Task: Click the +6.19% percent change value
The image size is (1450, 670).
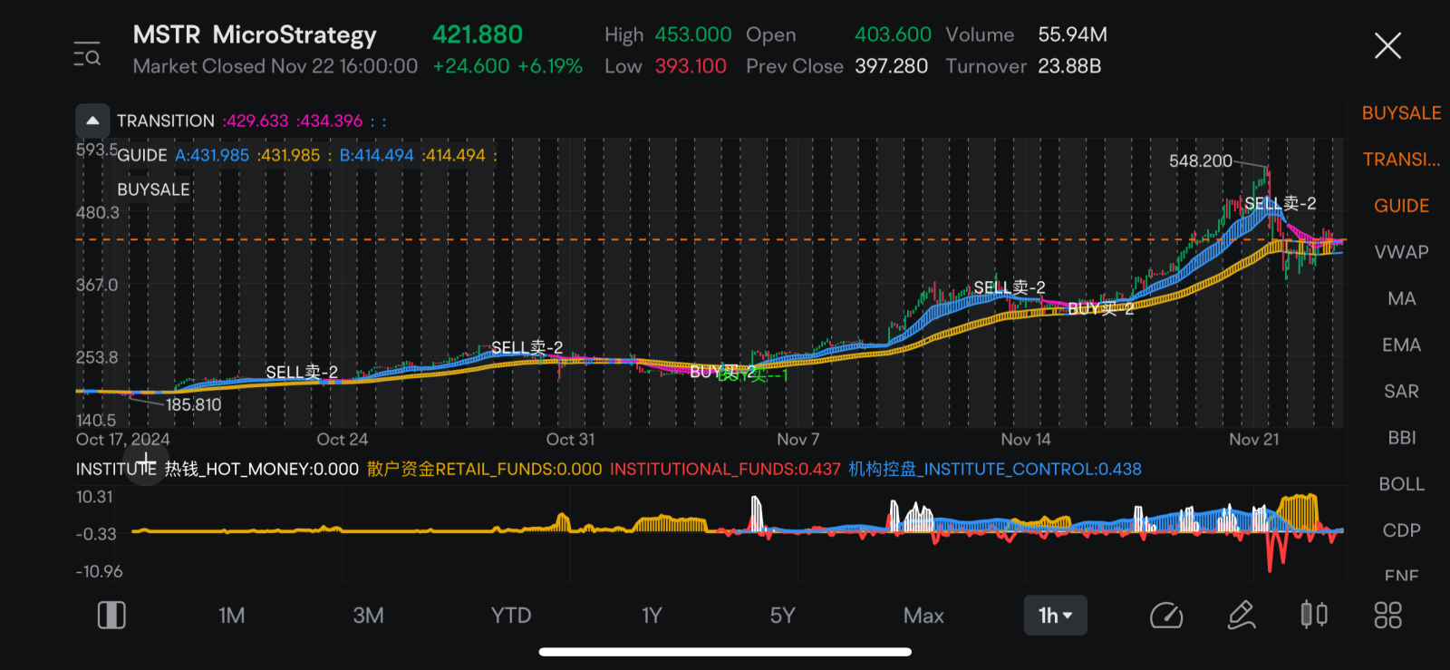Action: tap(550, 66)
